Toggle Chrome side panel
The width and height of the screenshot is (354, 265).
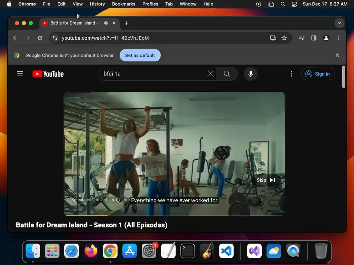pyautogui.click(x=314, y=38)
